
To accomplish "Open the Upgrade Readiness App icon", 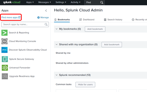I will click(5, 76).
